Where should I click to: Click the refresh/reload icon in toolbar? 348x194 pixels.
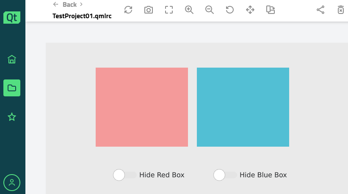click(128, 10)
